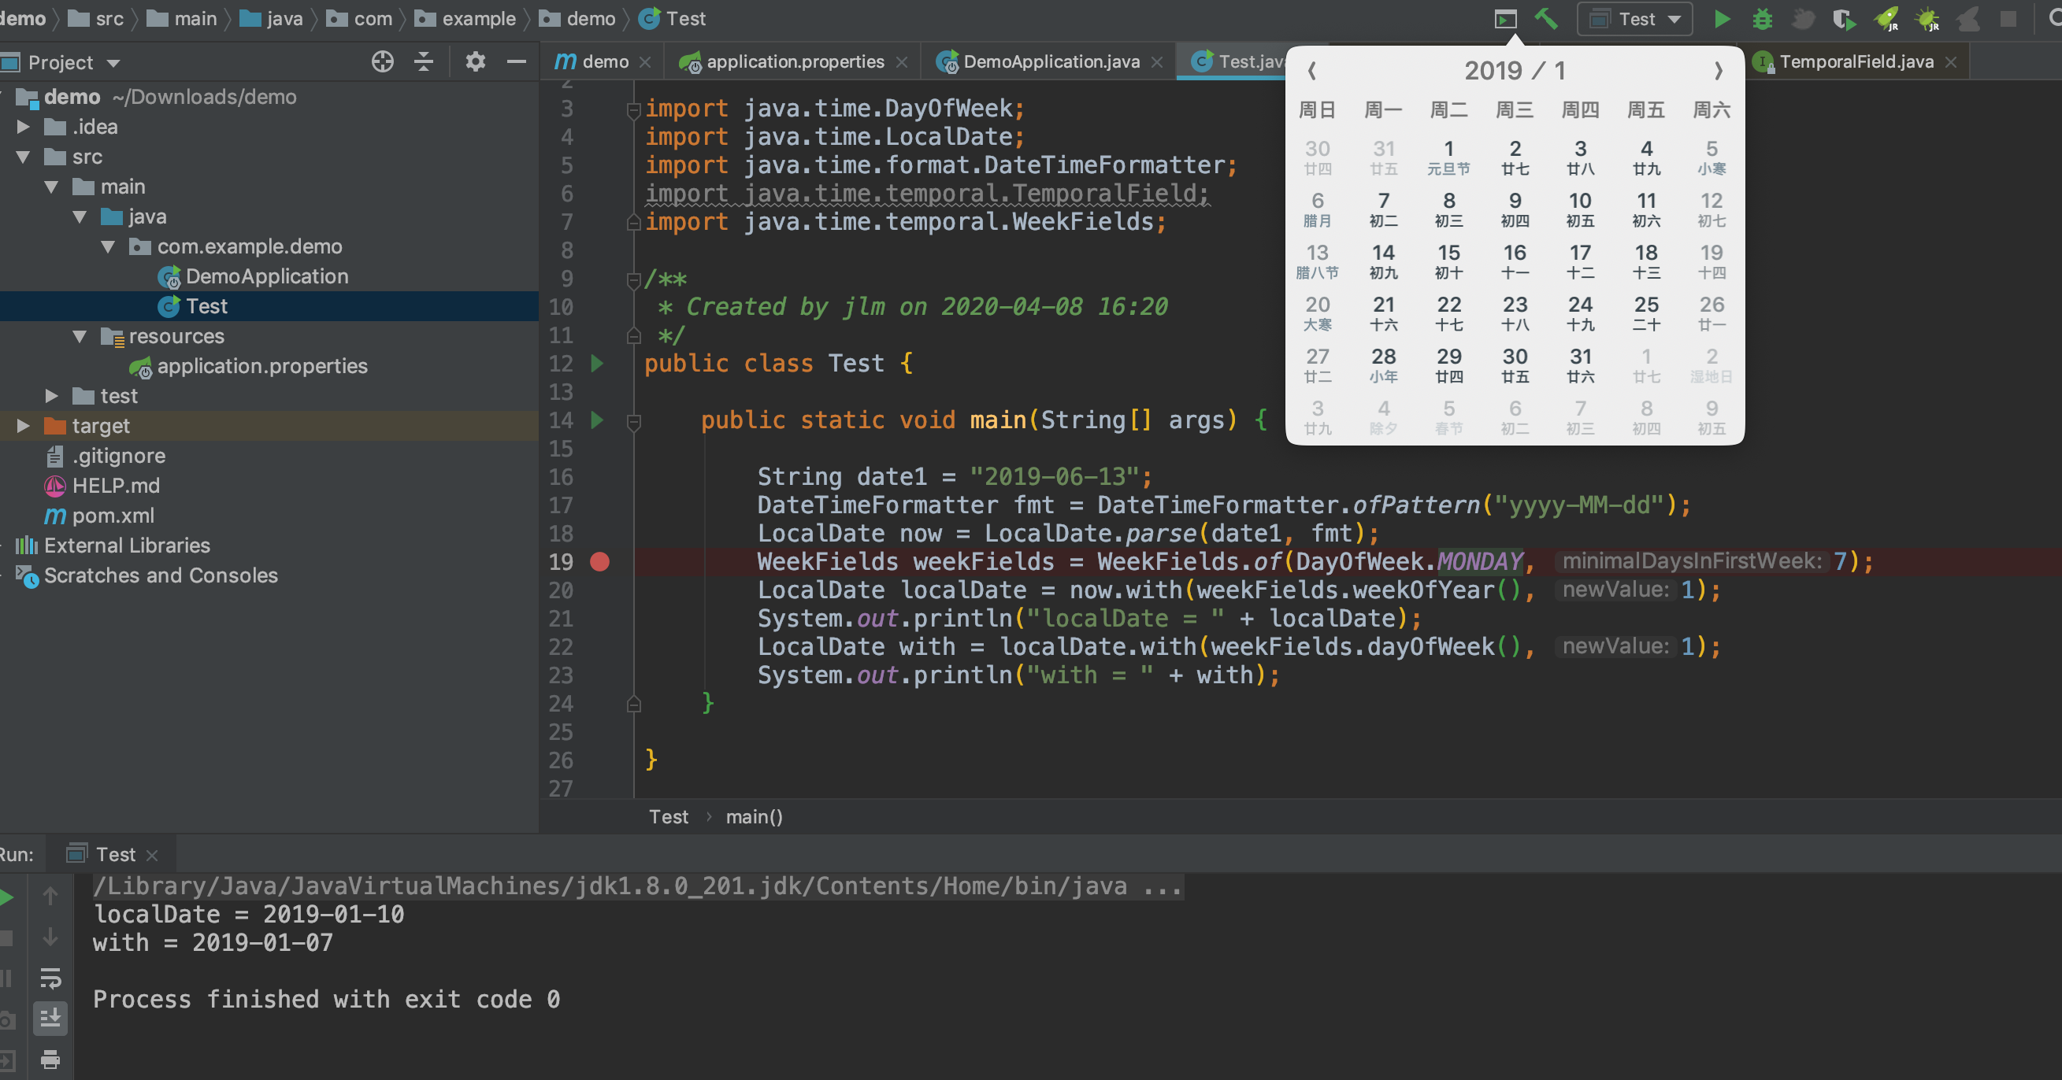Image resolution: width=2062 pixels, height=1080 pixels.
Task: Toggle soft-wrap in the Run console
Action: [x=50, y=978]
